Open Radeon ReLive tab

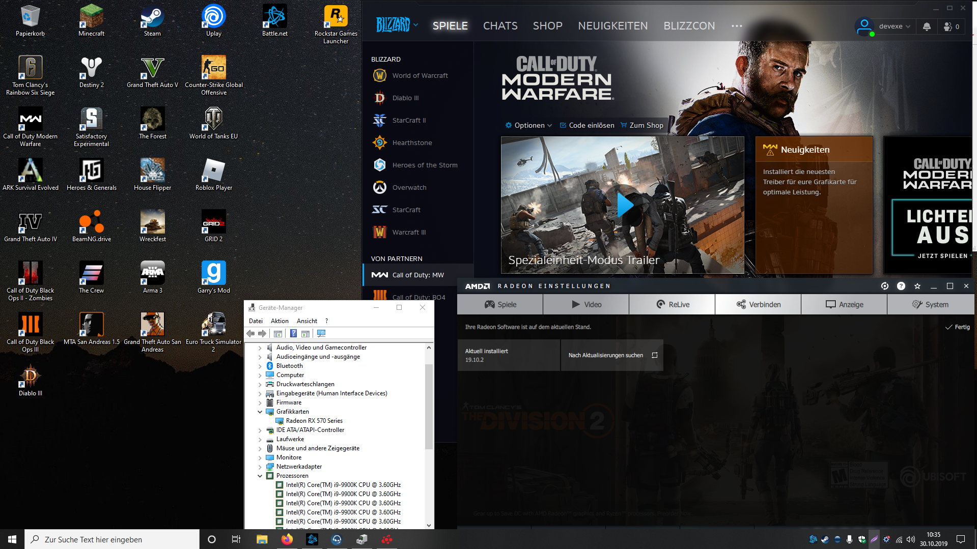pos(672,305)
